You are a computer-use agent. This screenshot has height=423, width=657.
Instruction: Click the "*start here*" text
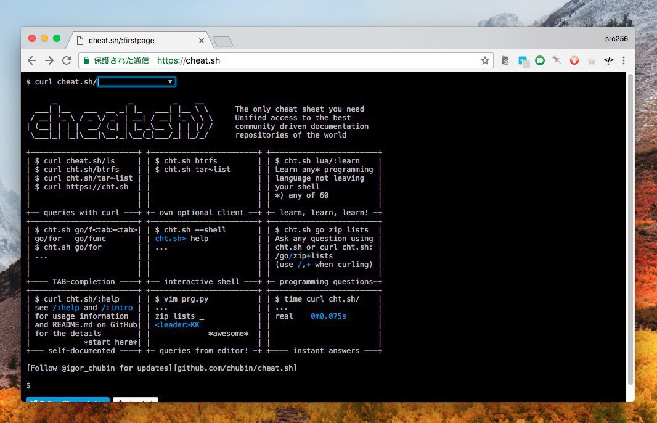110,342
